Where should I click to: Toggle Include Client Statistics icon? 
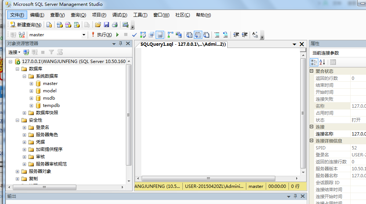(x=179, y=35)
